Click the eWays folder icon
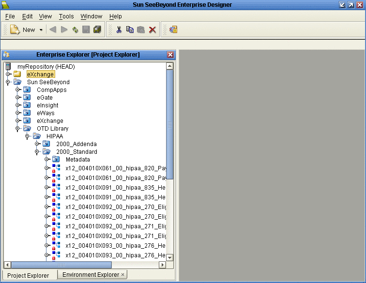Image resolution: width=366 pixels, height=283 pixels. pyautogui.click(x=27, y=113)
